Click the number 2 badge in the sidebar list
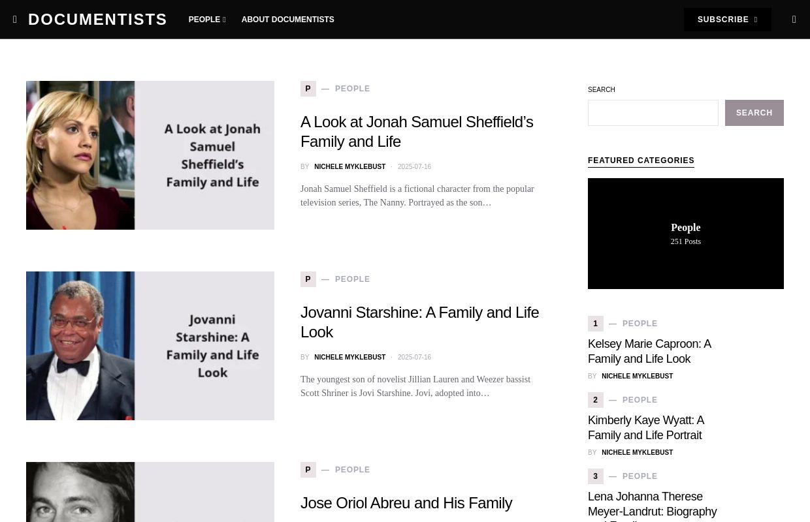 [x=595, y=400]
